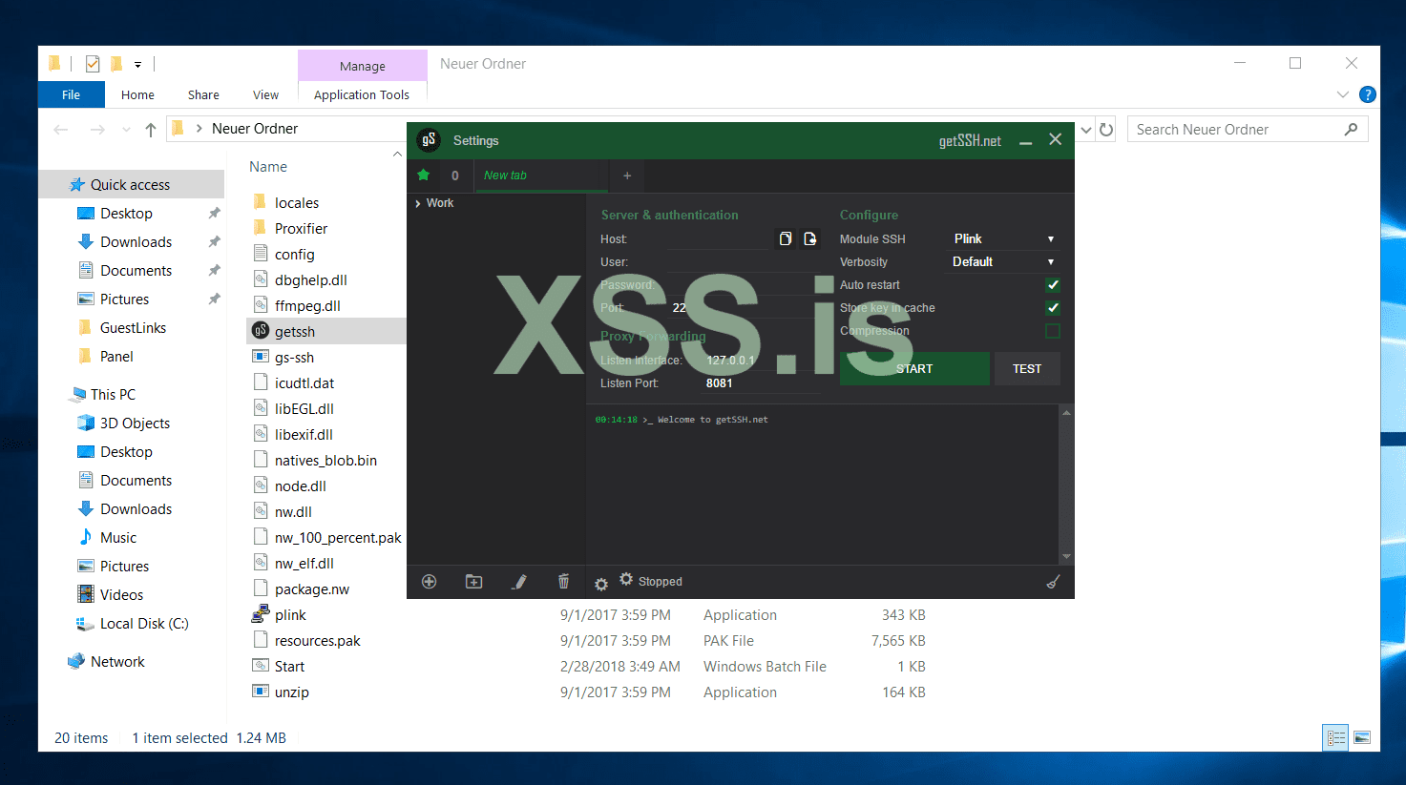Image resolution: width=1406 pixels, height=785 pixels.
Task: Change Verbosity from Default dropdown
Action: (x=1002, y=261)
